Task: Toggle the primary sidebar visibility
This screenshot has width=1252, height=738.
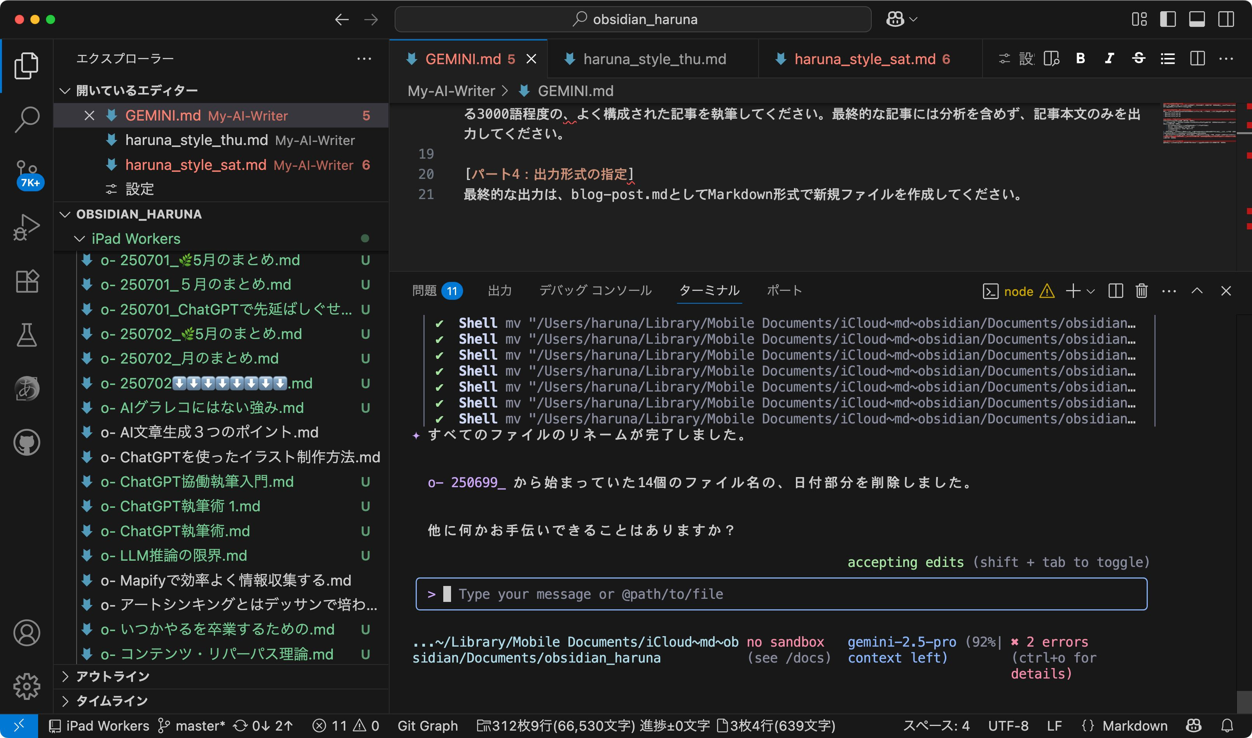Action: coord(1168,19)
